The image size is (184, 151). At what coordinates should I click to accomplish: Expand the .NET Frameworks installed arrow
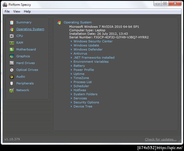pyautogui.click(x=71, y=58)
